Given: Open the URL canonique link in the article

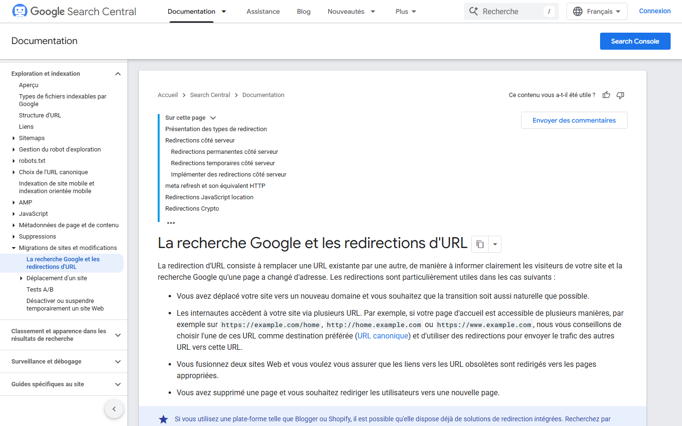Looking at the screenshot, I should 383,336.
